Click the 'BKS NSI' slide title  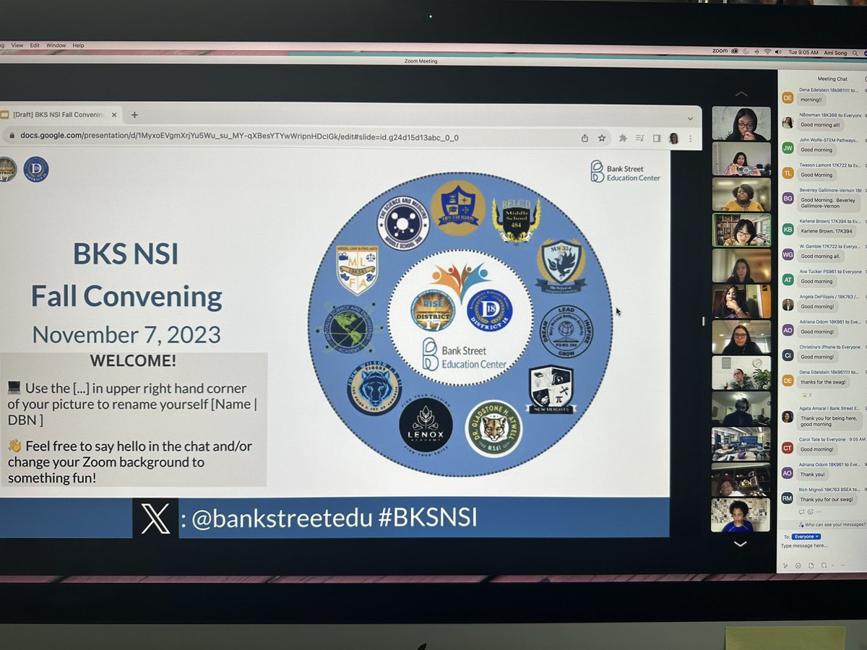tap(126, 253)
